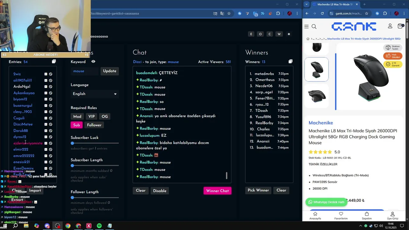This screenshot has height=230, width=409.
Task: Ban user ArdaNgzl from entries
Action: [x=50, y=87]
